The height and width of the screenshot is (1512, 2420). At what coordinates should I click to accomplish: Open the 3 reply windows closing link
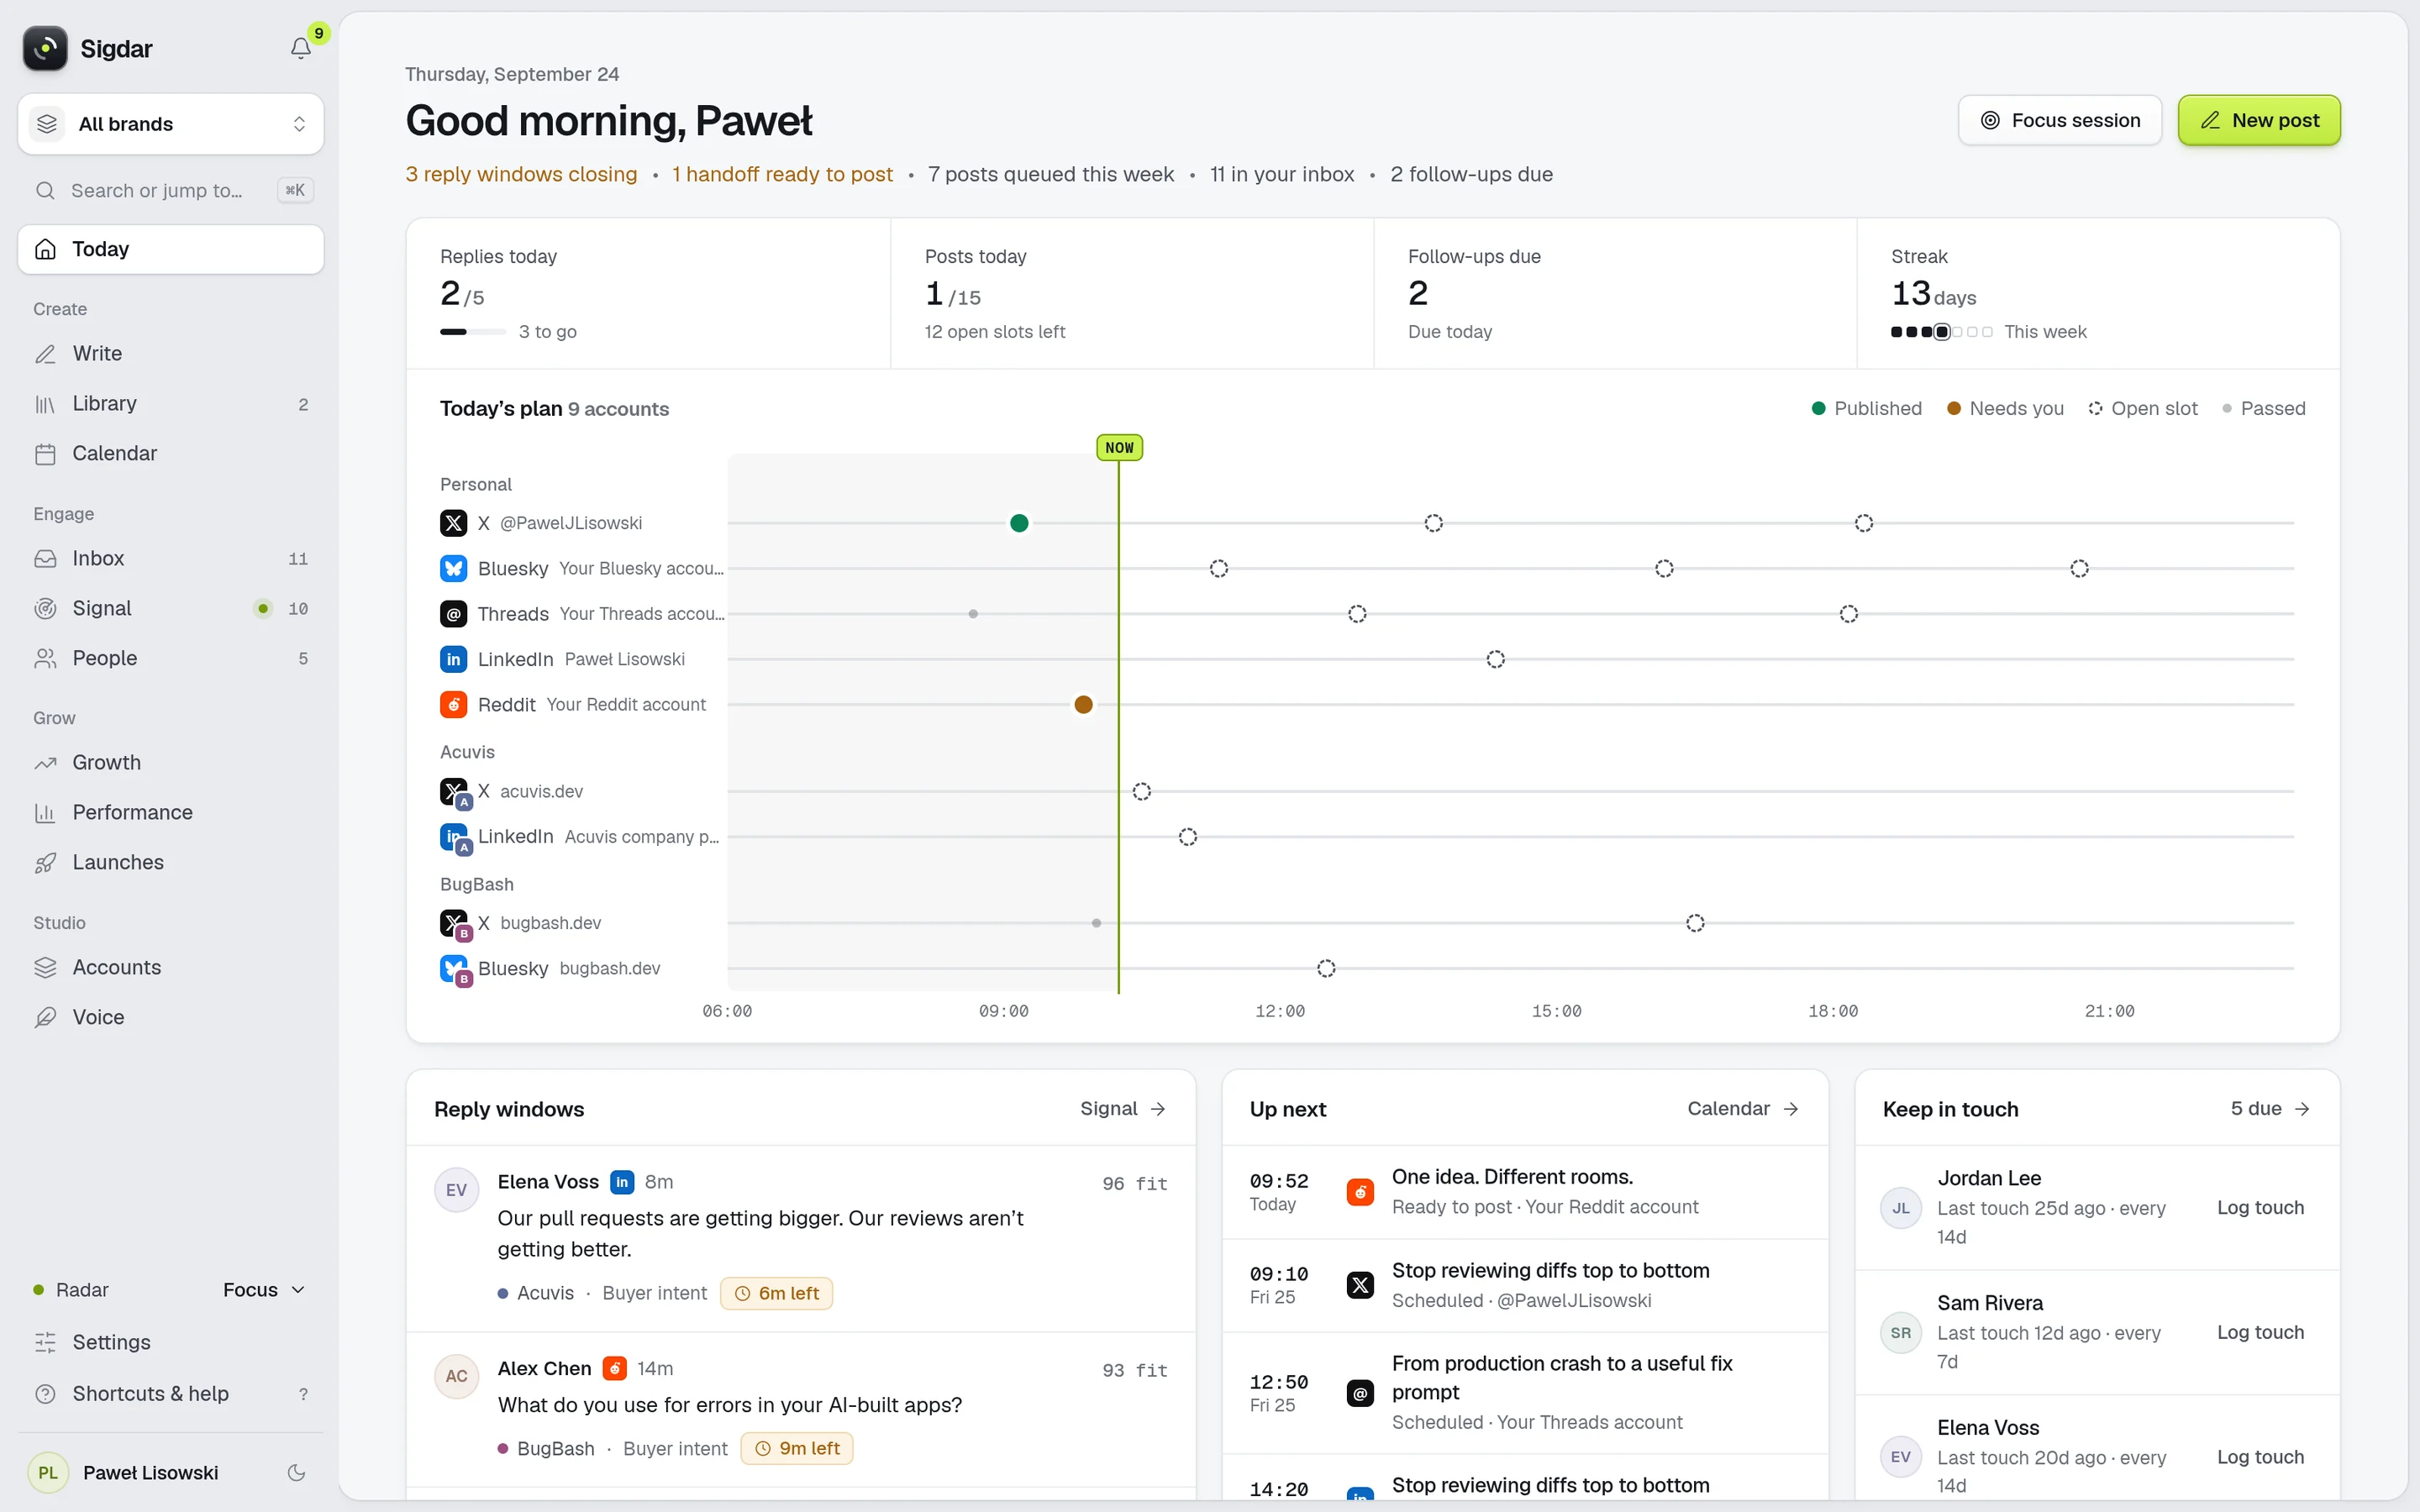(521, 174)
